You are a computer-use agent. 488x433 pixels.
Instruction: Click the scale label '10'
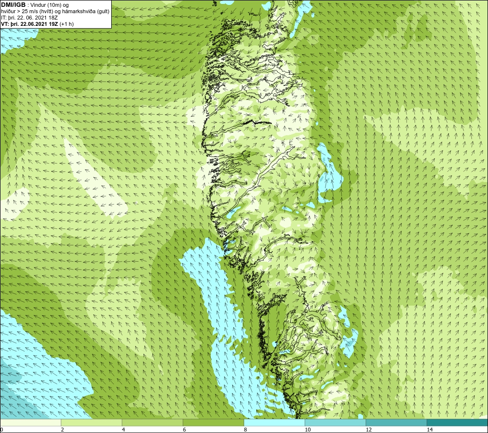[x=307, y=430]
